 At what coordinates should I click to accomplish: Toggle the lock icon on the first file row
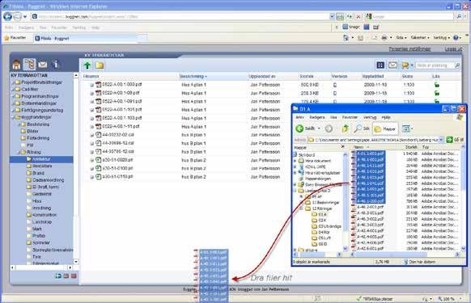437,85
